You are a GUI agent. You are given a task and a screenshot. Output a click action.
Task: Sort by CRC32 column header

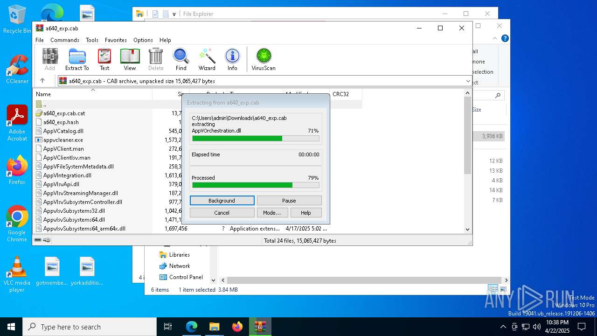pyautogui.click(x=346, y=94)
